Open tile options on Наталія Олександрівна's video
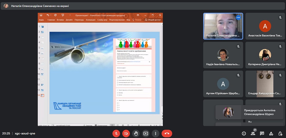This screenshot has width=286, height=138. pyautogui.click(x=238, y=17)
